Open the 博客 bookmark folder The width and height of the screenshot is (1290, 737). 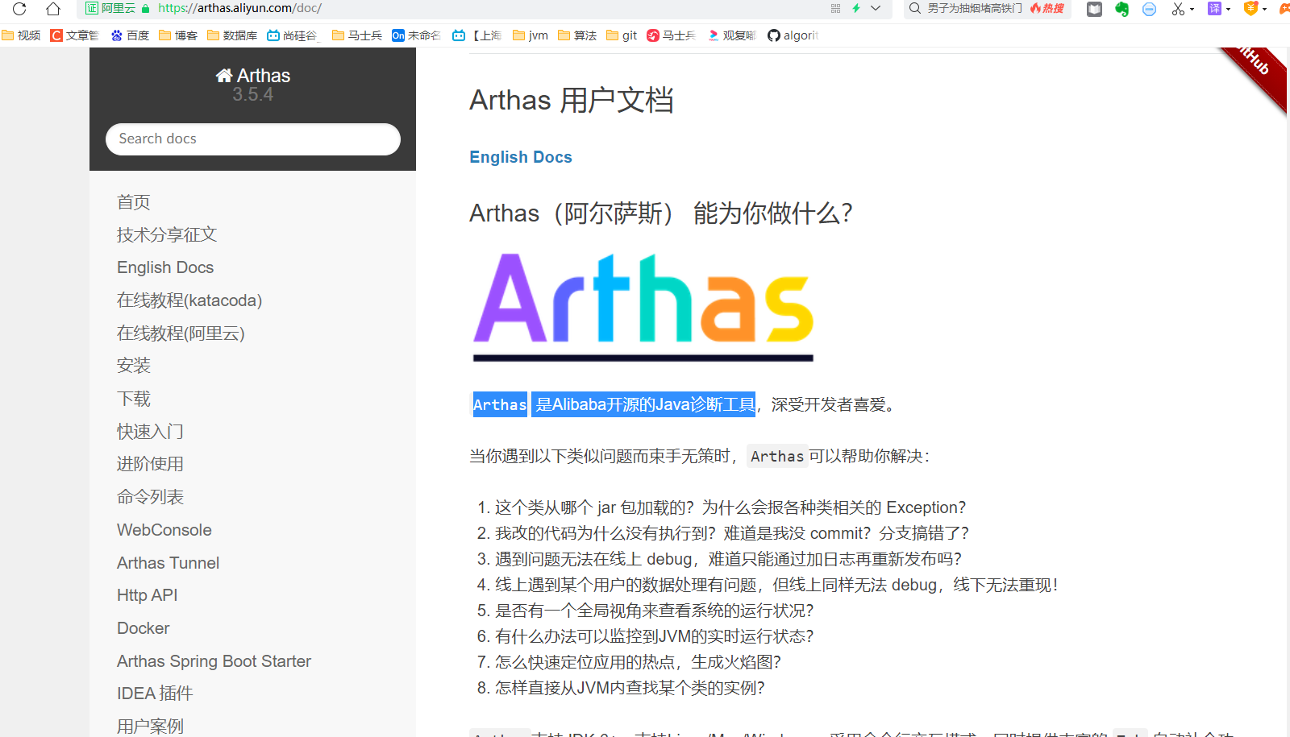pyautogui.click(x=178, y=35)
